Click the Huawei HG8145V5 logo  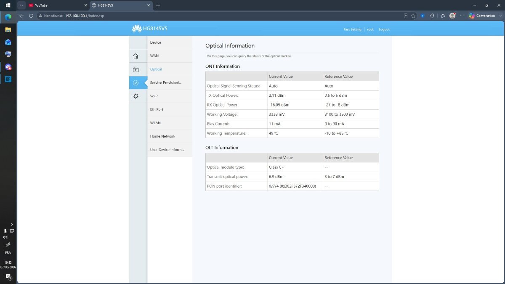click(x=149, y=29)
